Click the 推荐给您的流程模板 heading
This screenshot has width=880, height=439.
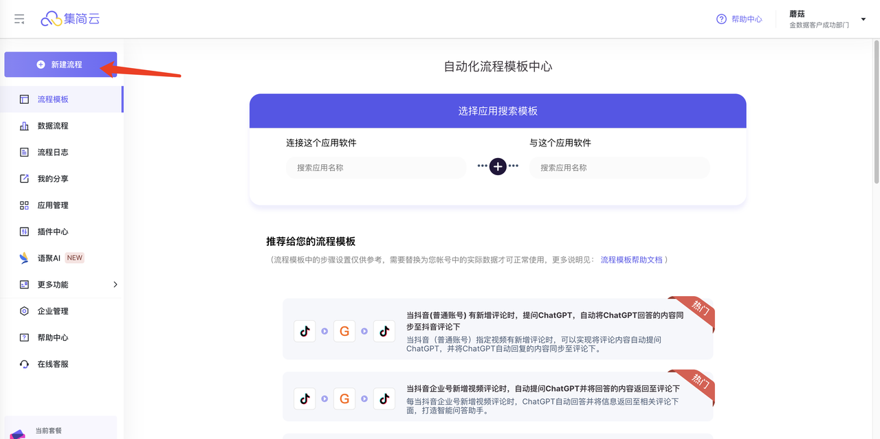pyautogui.click(x=311, y=241)
